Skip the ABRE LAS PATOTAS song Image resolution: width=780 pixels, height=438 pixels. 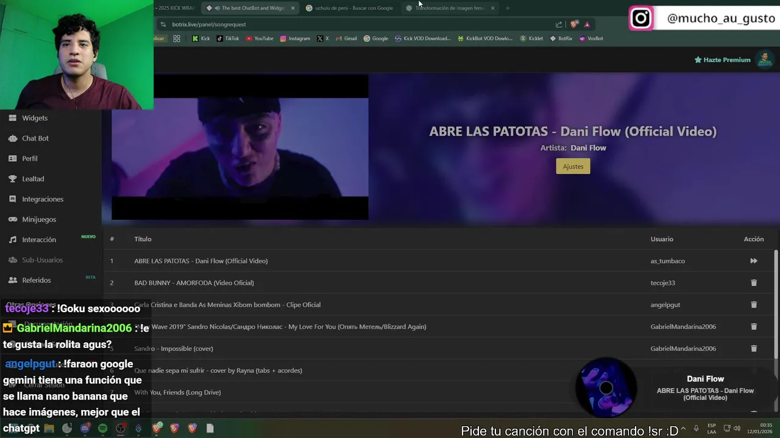[x=754, y=261]
